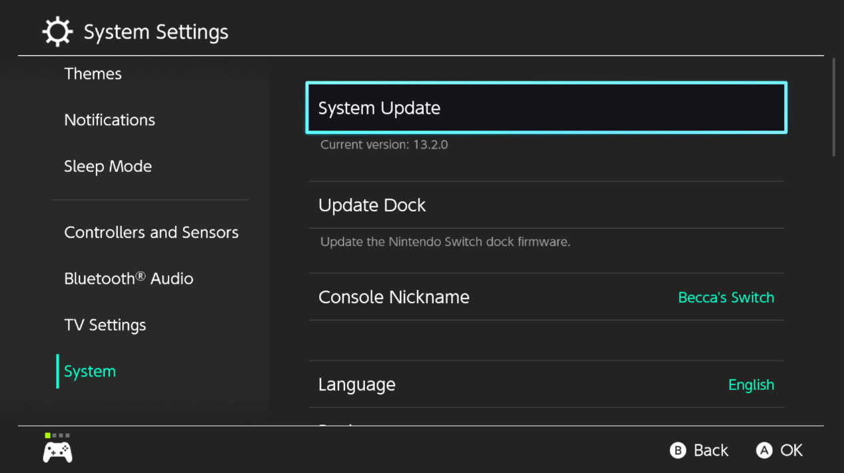
Task: Click the Back label in the footer
Action: [710, 451]
